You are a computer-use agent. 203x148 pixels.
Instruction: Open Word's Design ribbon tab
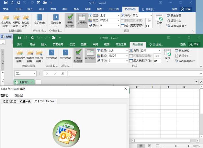tap(42, 9)
